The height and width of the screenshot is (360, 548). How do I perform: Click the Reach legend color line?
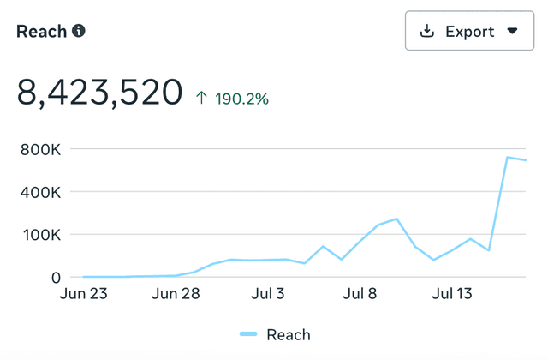pyautogui.click(x=248, y=334)
